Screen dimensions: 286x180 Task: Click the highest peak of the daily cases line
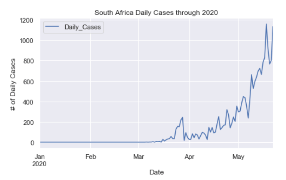coord(266,24)
